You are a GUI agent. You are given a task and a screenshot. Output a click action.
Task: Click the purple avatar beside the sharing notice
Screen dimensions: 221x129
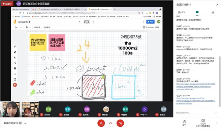tap(19, 4)
